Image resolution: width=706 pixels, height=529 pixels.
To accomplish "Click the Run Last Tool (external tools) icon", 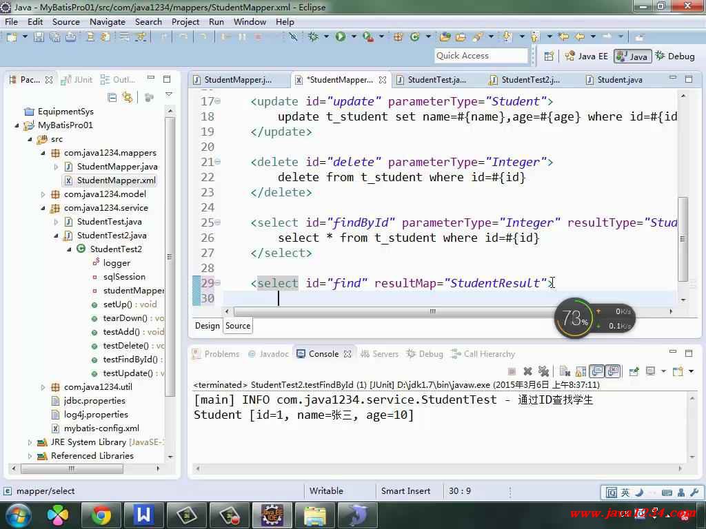I will pos(368,37).
